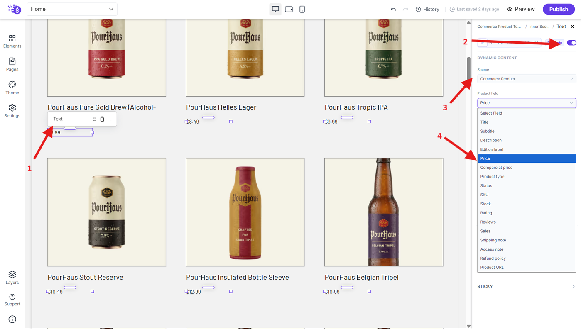Select Sales from the product field list
581x329 pixels.
click(527, 231)
